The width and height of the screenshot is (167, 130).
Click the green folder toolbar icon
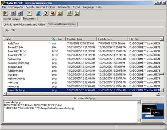(x=60, y=13)
